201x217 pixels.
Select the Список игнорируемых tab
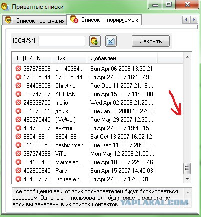104,20
